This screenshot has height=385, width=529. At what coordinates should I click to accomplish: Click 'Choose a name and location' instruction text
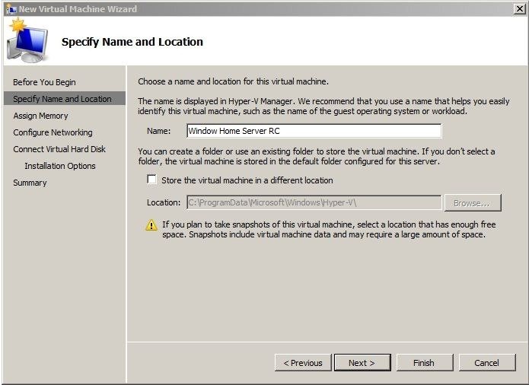pyautogui.click(x=233, y=81)
